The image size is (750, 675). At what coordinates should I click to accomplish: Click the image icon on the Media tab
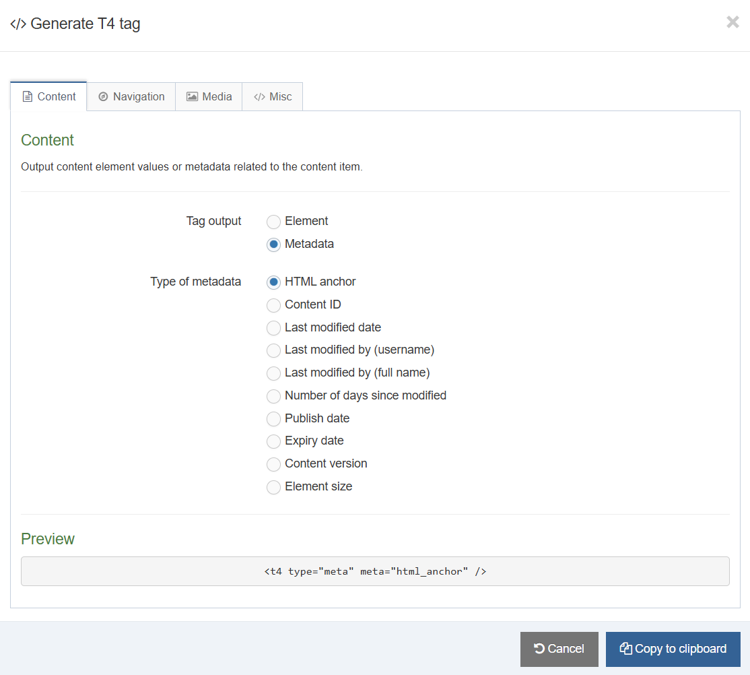tap(193, 96)
